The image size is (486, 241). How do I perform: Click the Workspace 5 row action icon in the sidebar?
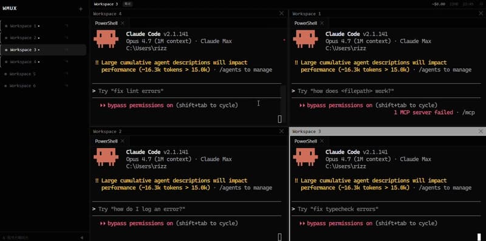tap(66, 73)
